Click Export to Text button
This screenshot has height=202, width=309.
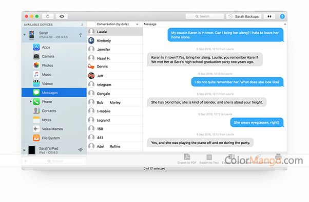(x=209, y=159)
